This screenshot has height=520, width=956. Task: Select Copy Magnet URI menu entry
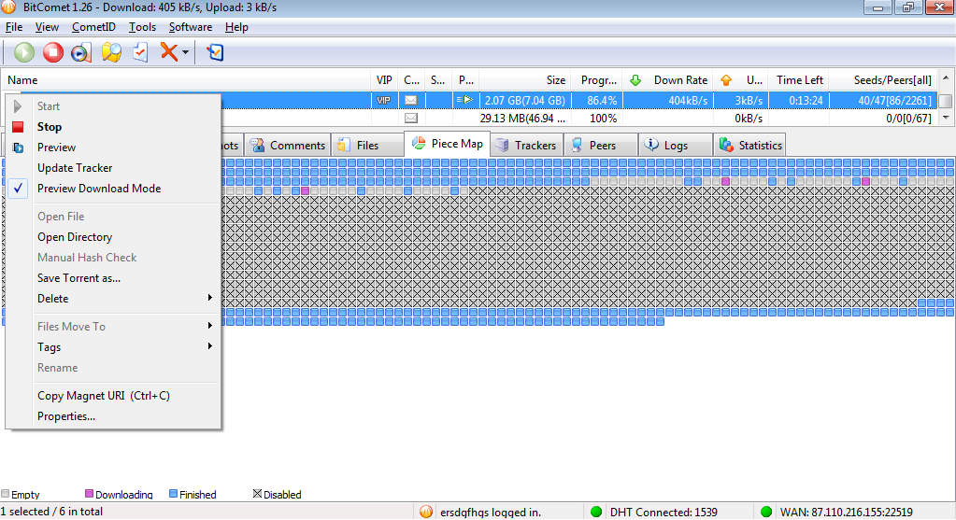[x=103, y=396]
